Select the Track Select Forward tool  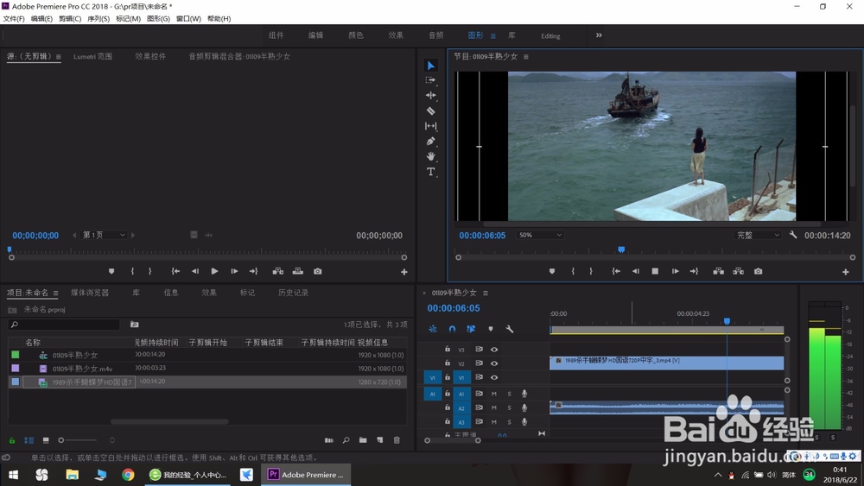click(431, 80)
